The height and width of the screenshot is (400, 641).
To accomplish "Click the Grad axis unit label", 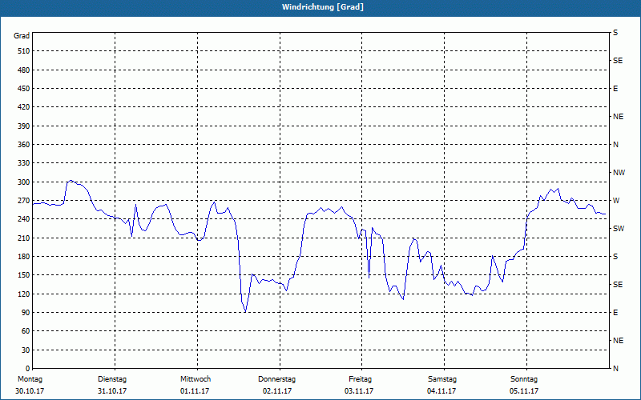I will (x=22, y=36).
